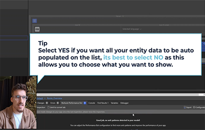
Task: Open the Console tab
Action: (x=92, y=103)
